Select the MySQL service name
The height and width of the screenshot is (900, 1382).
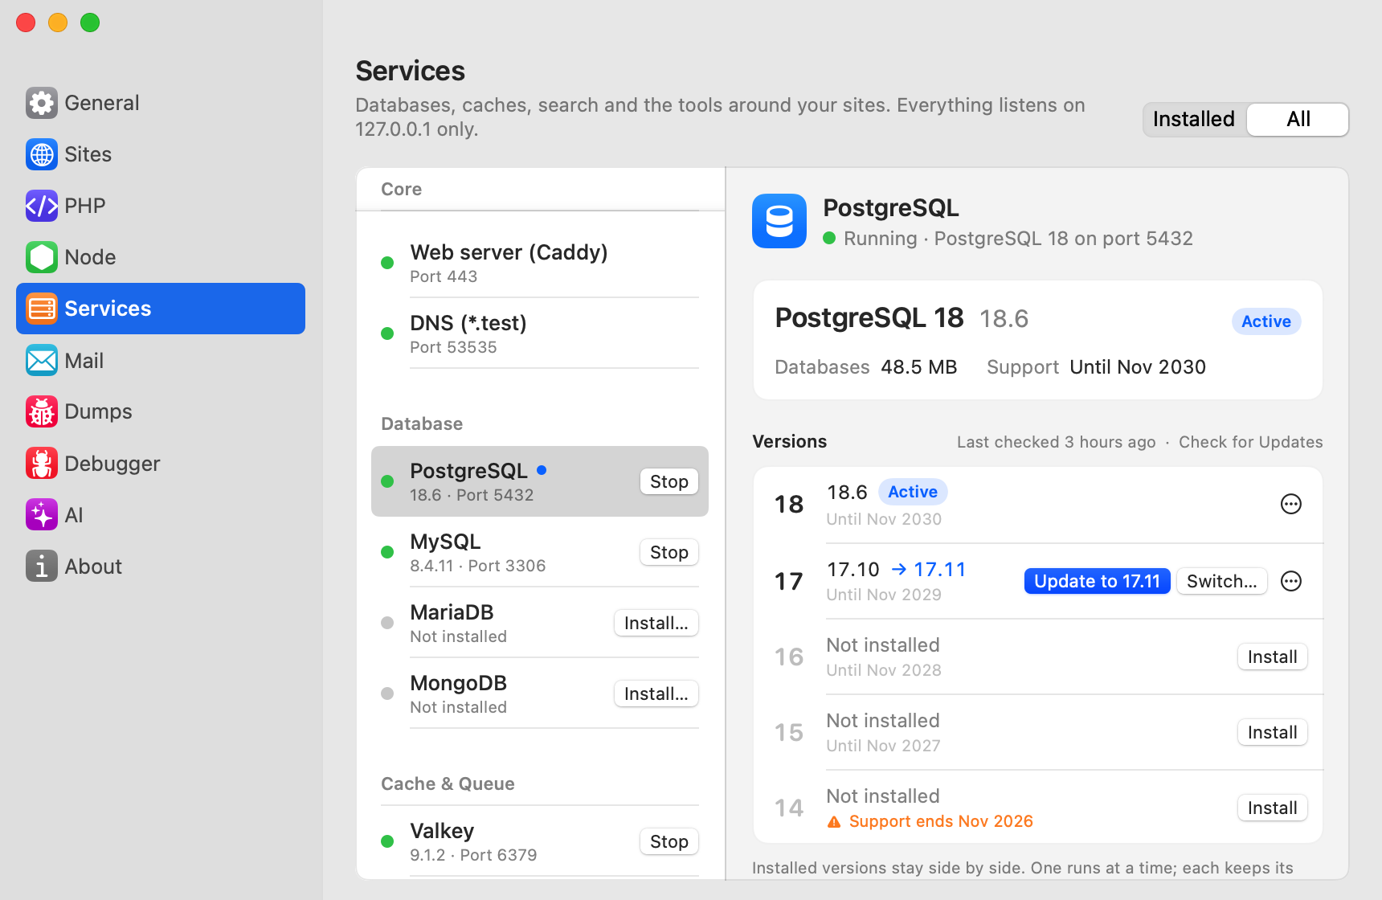coord(445,542)
